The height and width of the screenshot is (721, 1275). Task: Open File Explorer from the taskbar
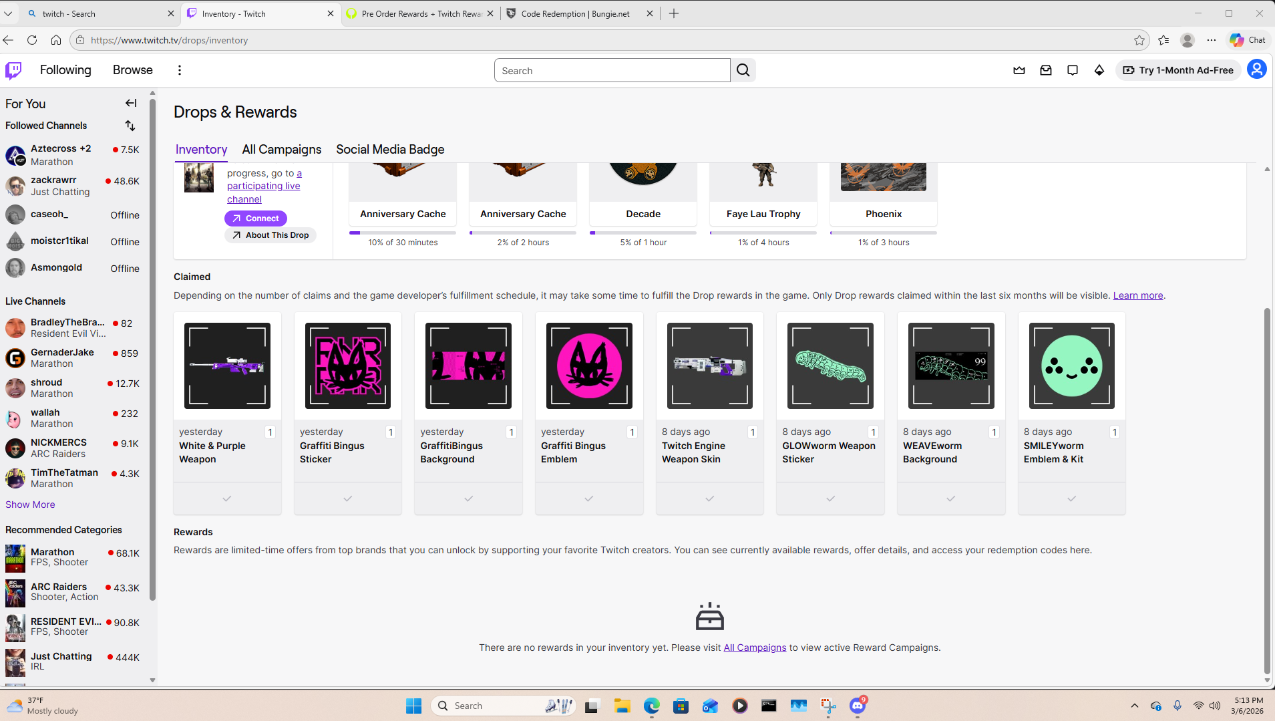622,706
